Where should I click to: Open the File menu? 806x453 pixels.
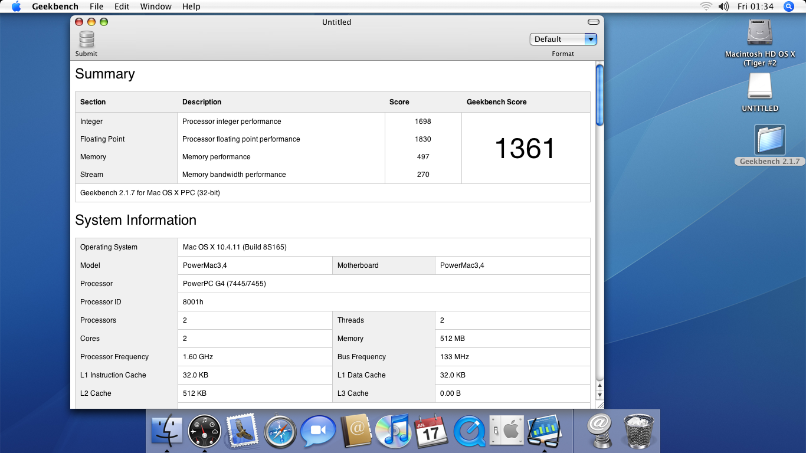click(x=96, y=6)
